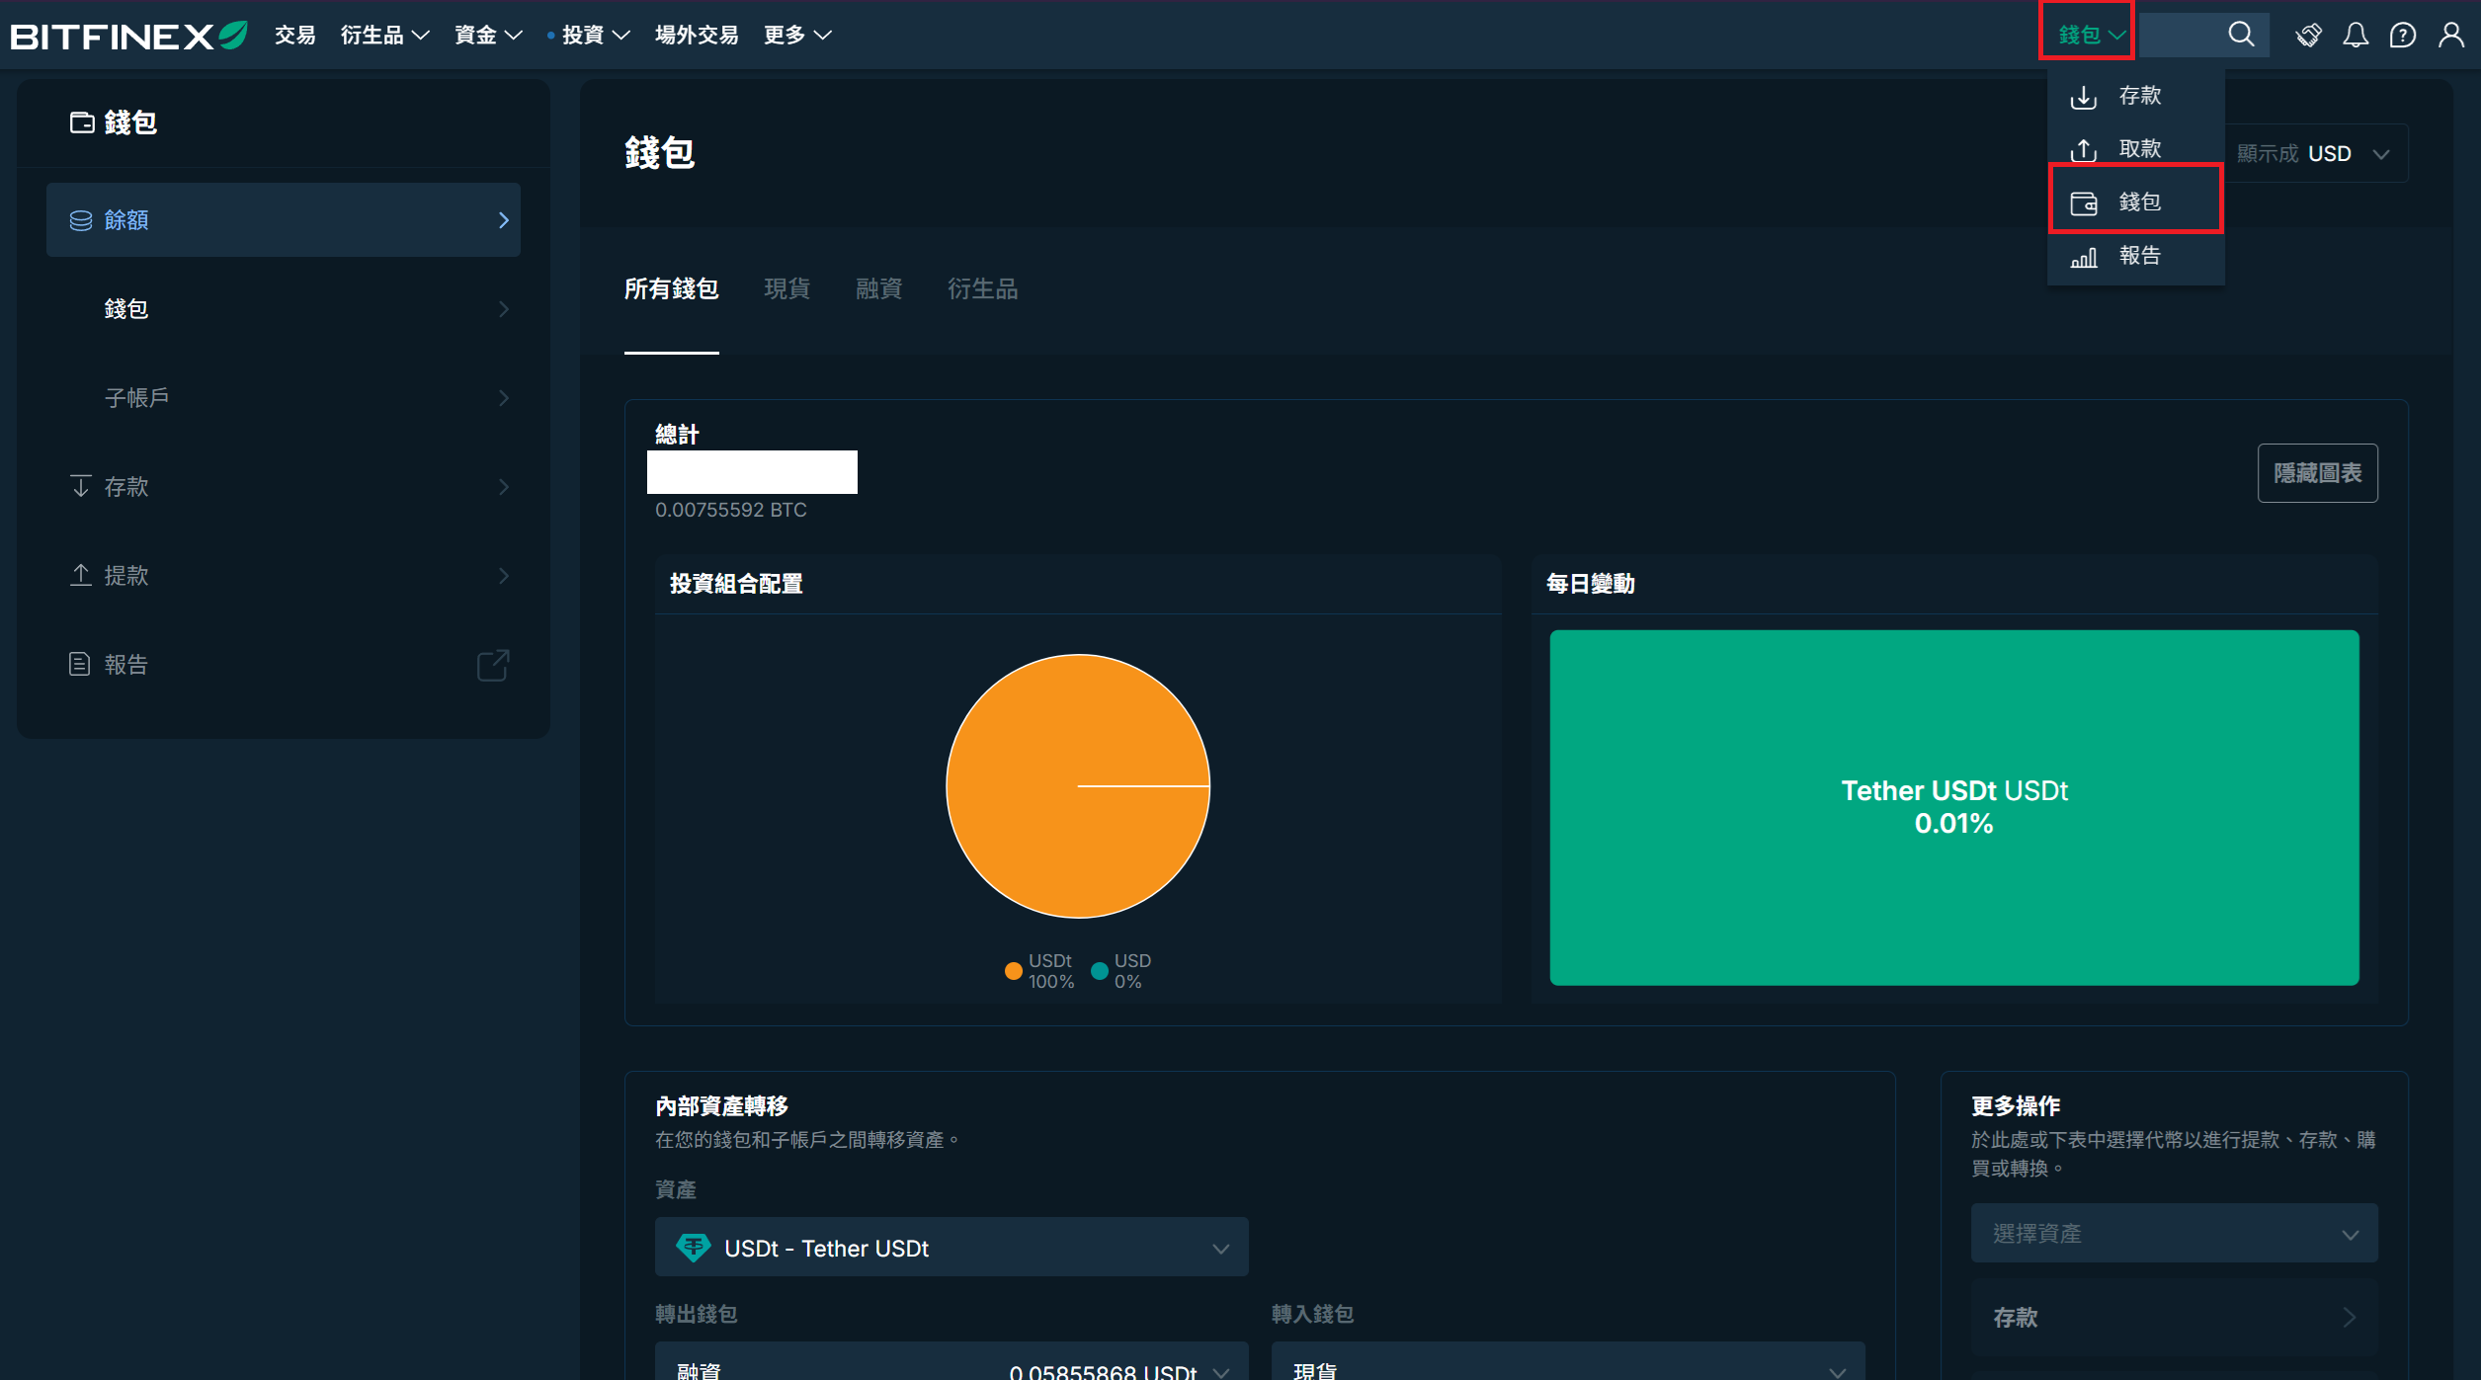Switch to the 所有錢包 tab
The image size is (2481, 1380).
[672, 288]
